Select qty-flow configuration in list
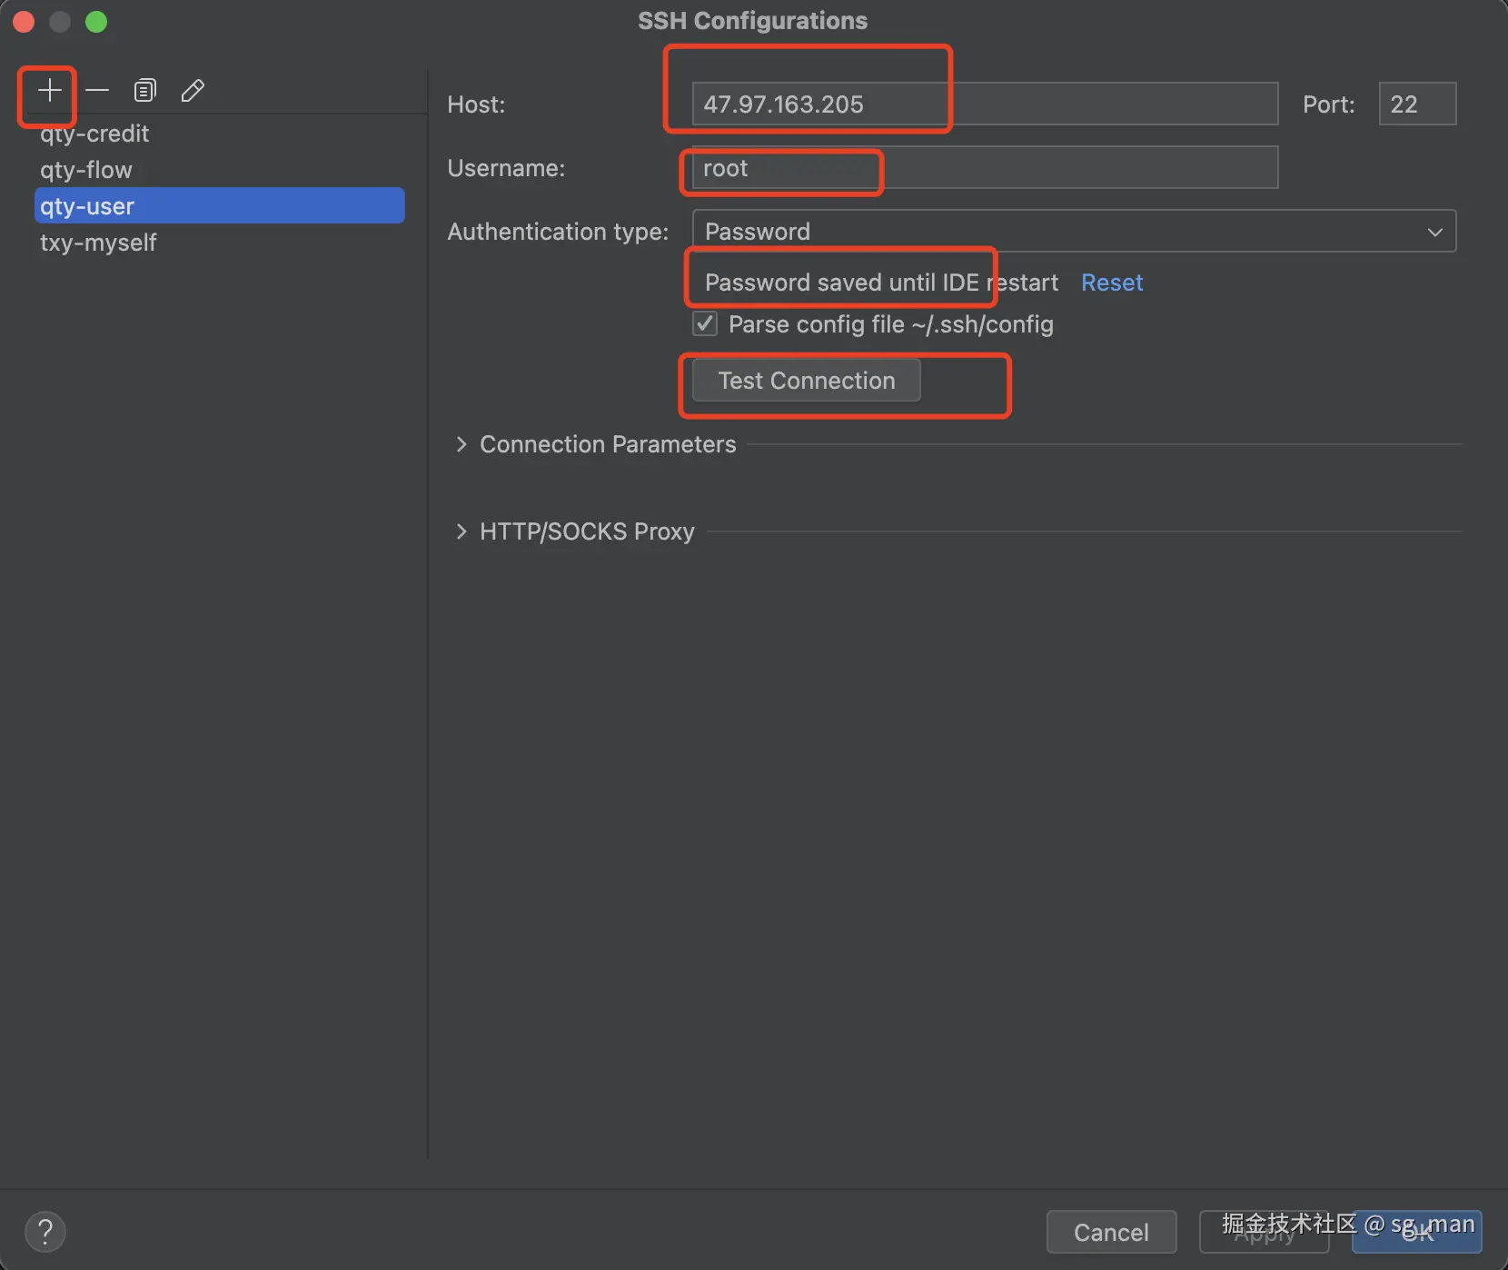 click(86, 170)
